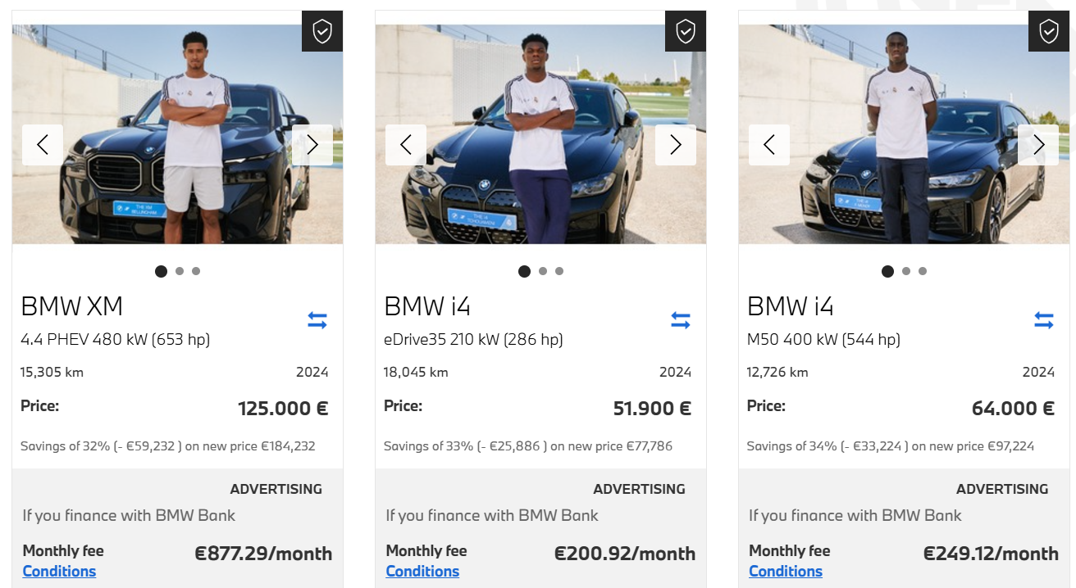The width and height of the screenshot is (1076, 588).
Task: Go back one photo on M50 i4
Action: [x=769, y=145]
